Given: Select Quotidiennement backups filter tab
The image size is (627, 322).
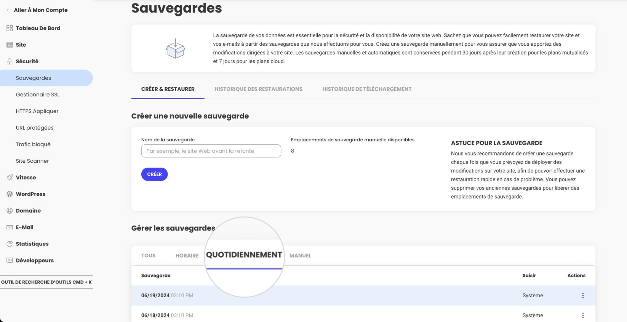Looking at the screenshot, I should pos(244,255).
